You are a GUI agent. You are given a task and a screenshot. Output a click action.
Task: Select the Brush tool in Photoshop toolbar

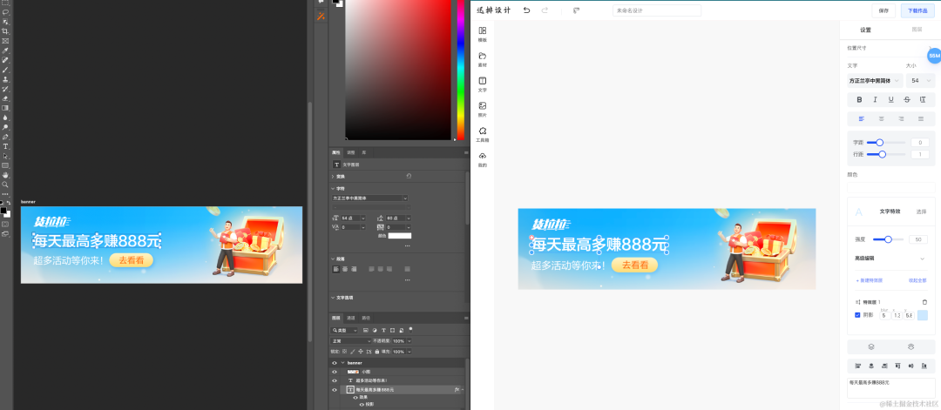pyautogui.click(x=5, y=70)
